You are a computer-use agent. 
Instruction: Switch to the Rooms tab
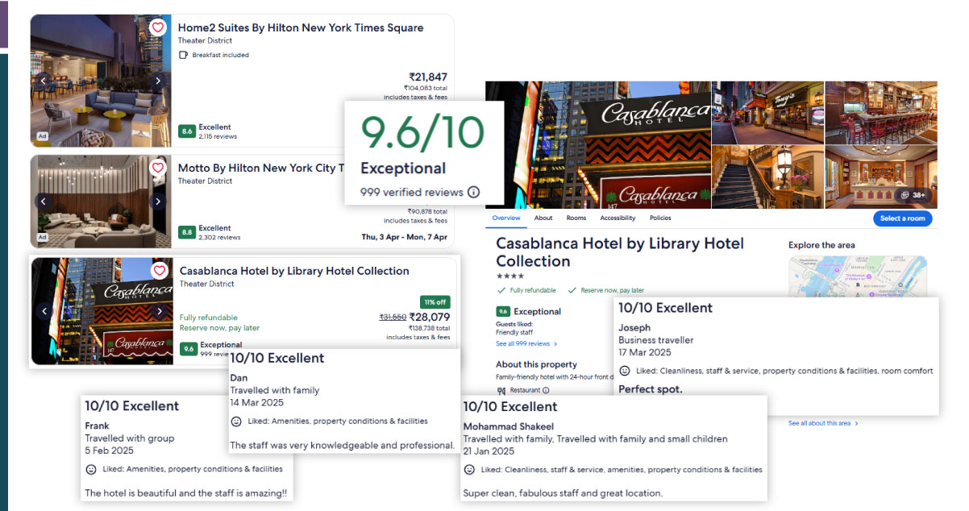pos(576,218)
